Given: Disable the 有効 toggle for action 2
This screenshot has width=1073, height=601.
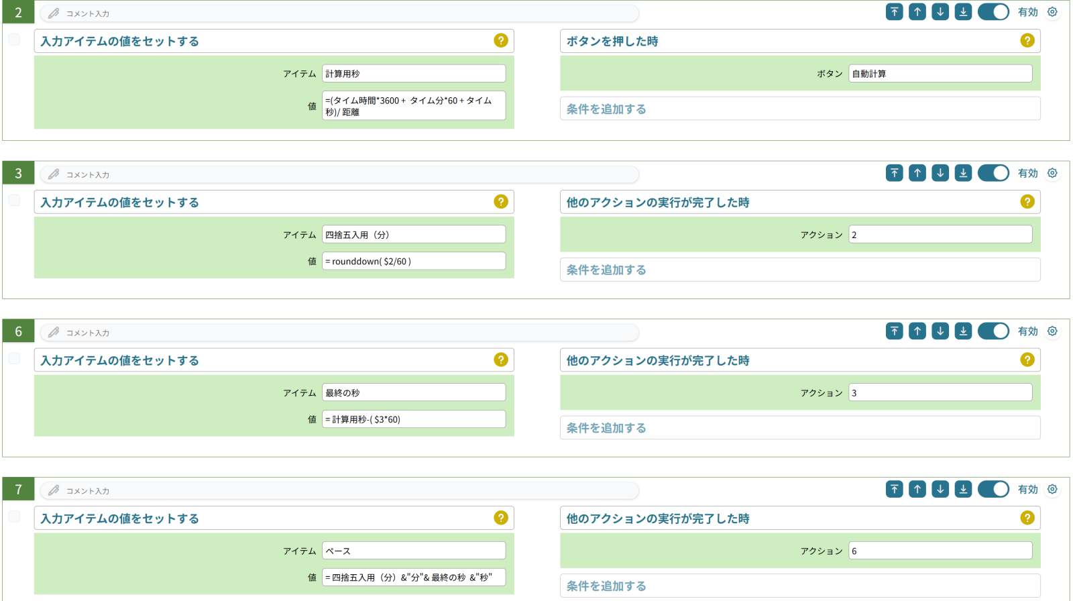Looking at the screenshot, I should (x=993, y=12).
